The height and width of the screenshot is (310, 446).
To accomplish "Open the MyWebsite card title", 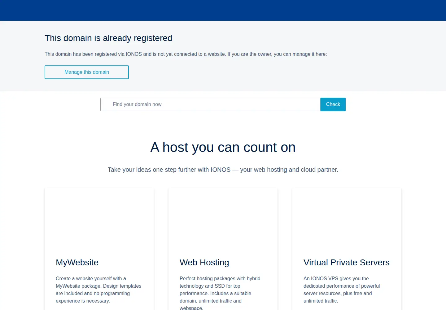I will click(77, 263).
